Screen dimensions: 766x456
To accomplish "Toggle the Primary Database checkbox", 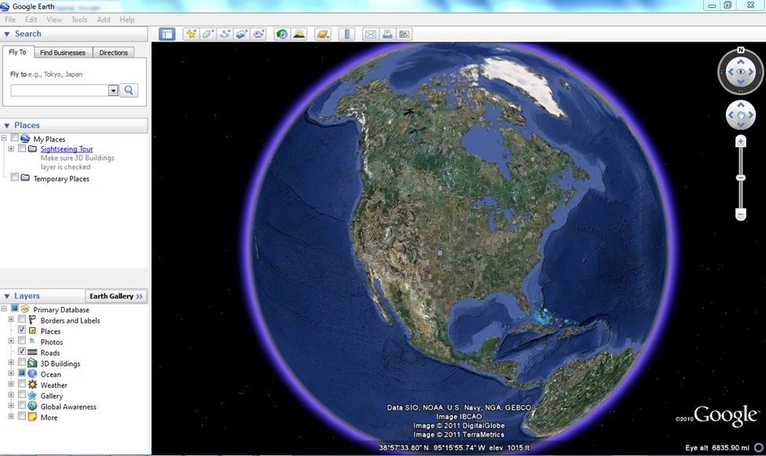I will click(15, 309).
